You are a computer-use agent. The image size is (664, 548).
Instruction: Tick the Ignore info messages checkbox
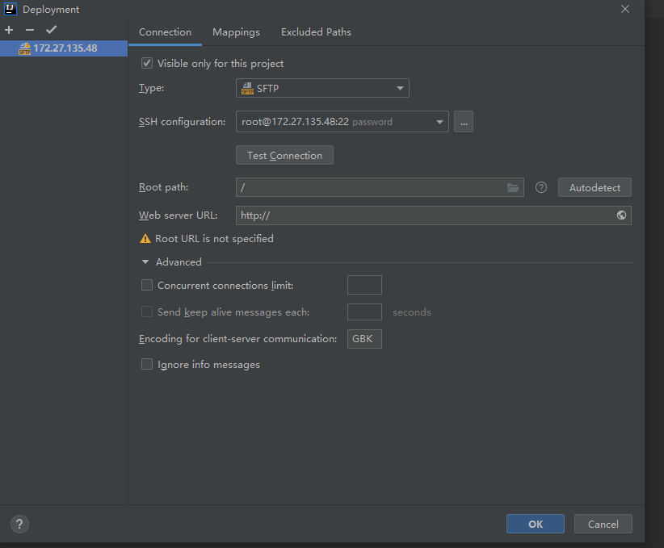tap(147, 364)
